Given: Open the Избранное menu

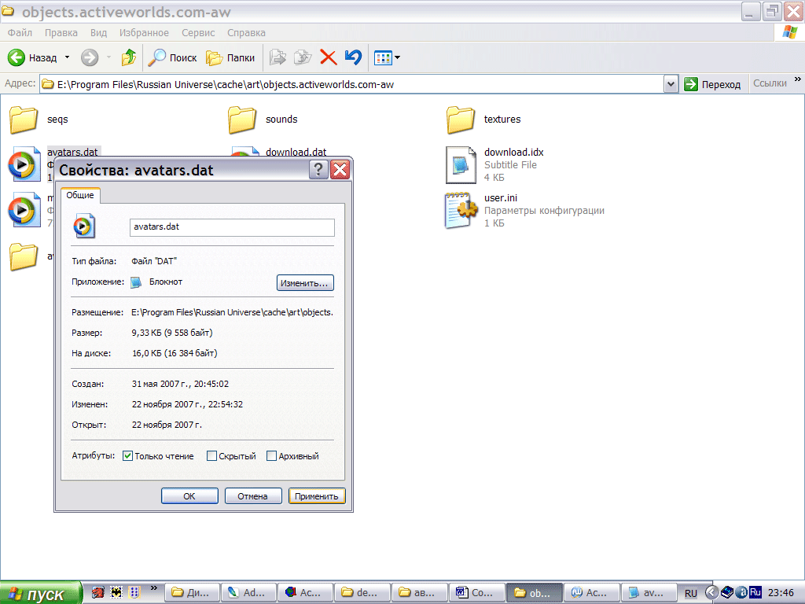Looking at the screenshot, I should 144,33.
